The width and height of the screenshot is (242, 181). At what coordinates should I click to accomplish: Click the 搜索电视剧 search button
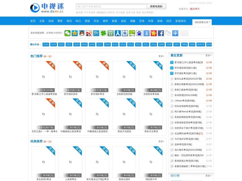click(x=156, y=7)
